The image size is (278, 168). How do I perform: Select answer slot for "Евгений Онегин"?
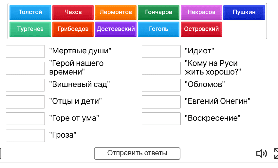(161, 102)
